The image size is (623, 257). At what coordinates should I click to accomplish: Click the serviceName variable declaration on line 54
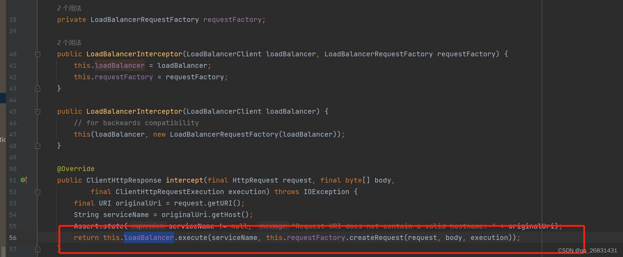(x=126, y=215)
